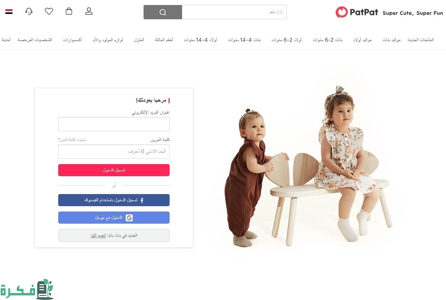Open أطقم العائلة family sets menu
This screenshot has height=300, width=446.
(x=164, y=40)
